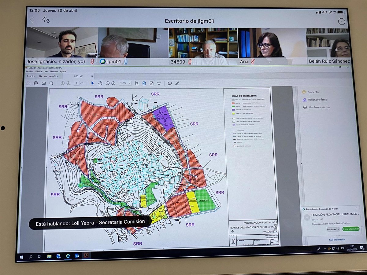Click the zoom in plus icon
The height and width of the screenshot is (275, 367).
[113, 83]
